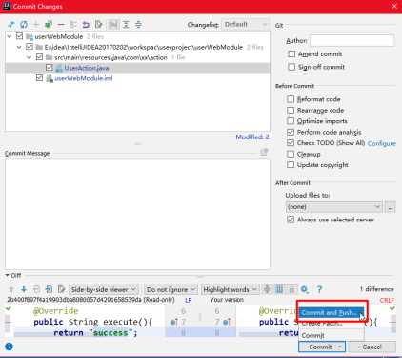Click inside the Commit Message text area
This screenshot has width=402, height=358.
coord(137,214)
